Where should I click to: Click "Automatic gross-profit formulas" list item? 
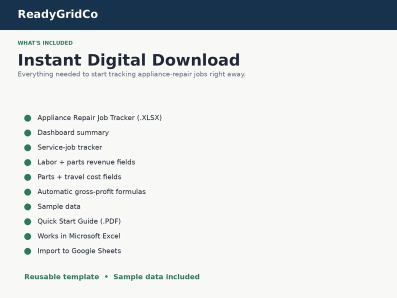[91, 191]
